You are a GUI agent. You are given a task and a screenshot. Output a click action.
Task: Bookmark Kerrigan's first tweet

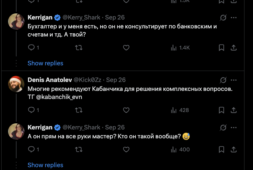coord(221,48)
